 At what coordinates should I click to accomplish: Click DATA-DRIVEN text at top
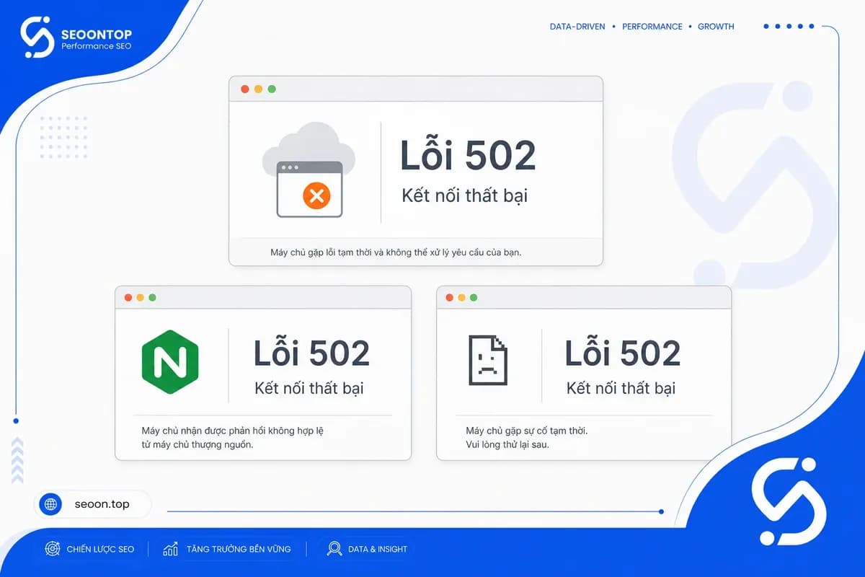[x=577, y=27]
